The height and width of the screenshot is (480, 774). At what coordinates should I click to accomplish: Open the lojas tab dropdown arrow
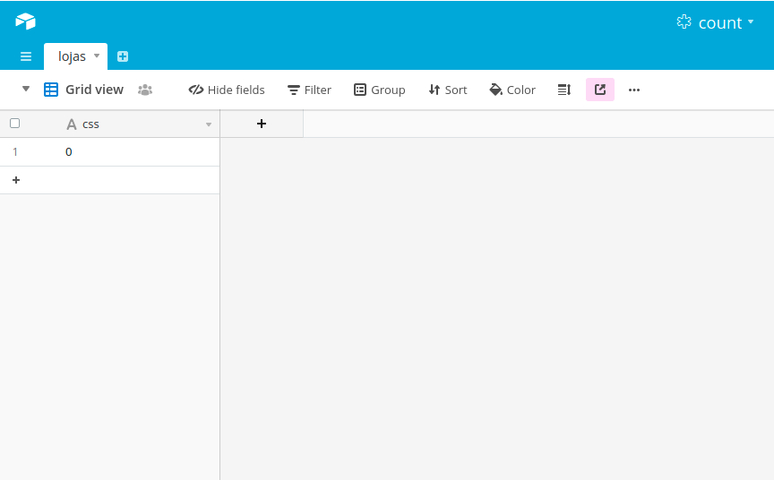point(97,56)
